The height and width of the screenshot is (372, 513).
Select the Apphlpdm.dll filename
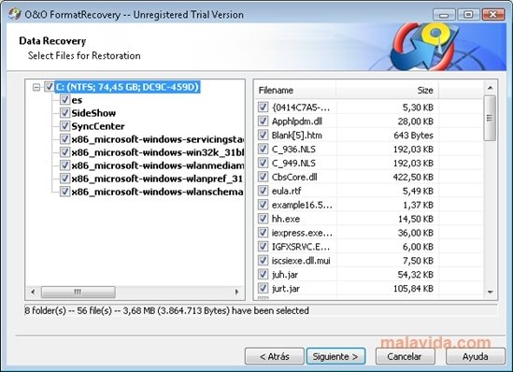297,122
